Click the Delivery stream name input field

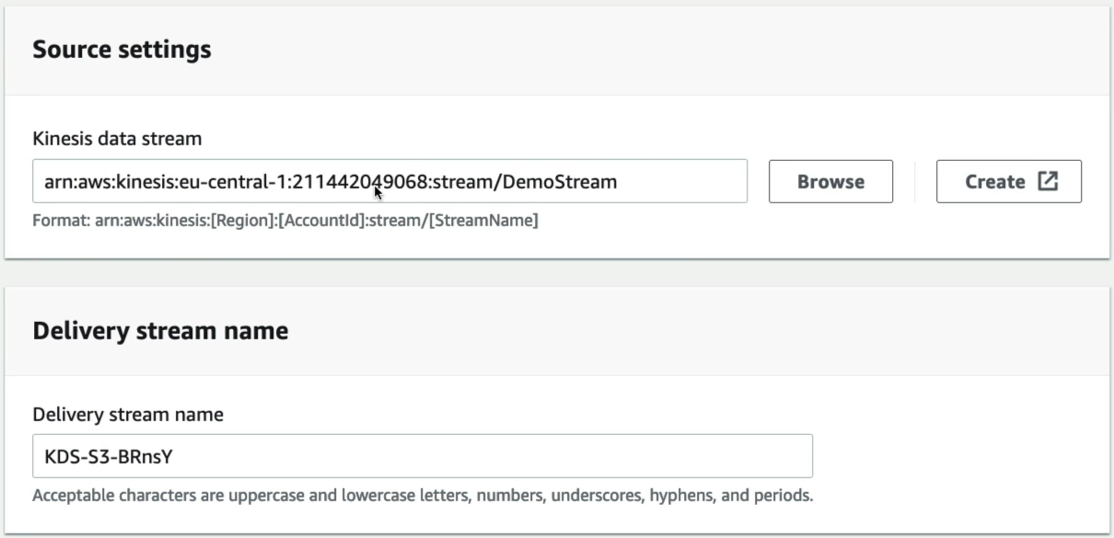(423, 455)
